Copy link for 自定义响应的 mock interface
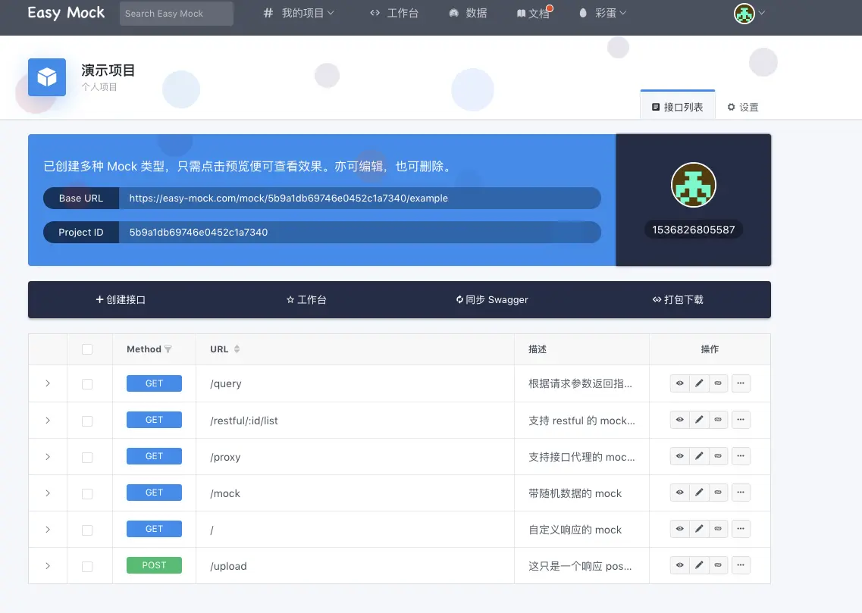 point(718,529)
